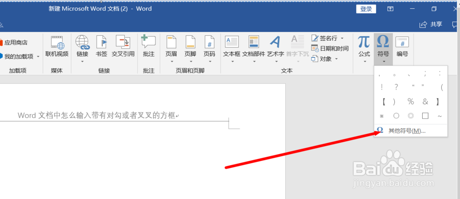Expand the 文档部件 dropdown arrow
The width and height of the screenshot is (460, 199).
point(254,61)
